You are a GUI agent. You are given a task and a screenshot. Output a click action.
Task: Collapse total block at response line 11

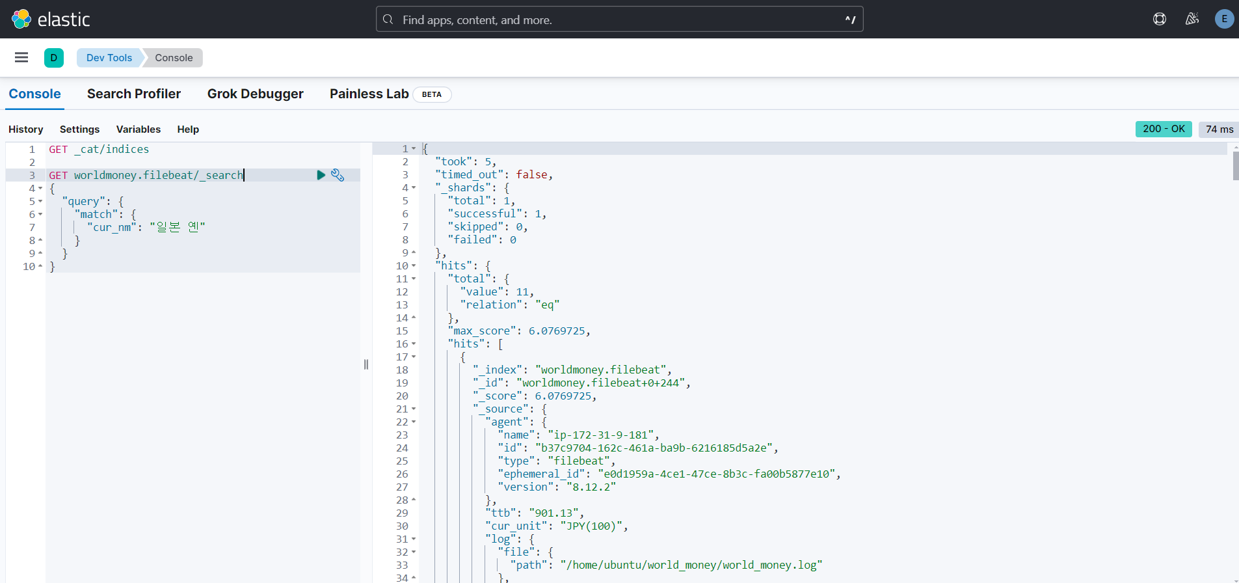[414, 278]
